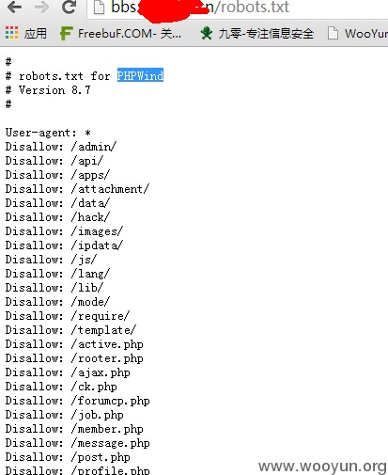
Task: Click the highlighted PHPWind text
Action: coord(140,75)
